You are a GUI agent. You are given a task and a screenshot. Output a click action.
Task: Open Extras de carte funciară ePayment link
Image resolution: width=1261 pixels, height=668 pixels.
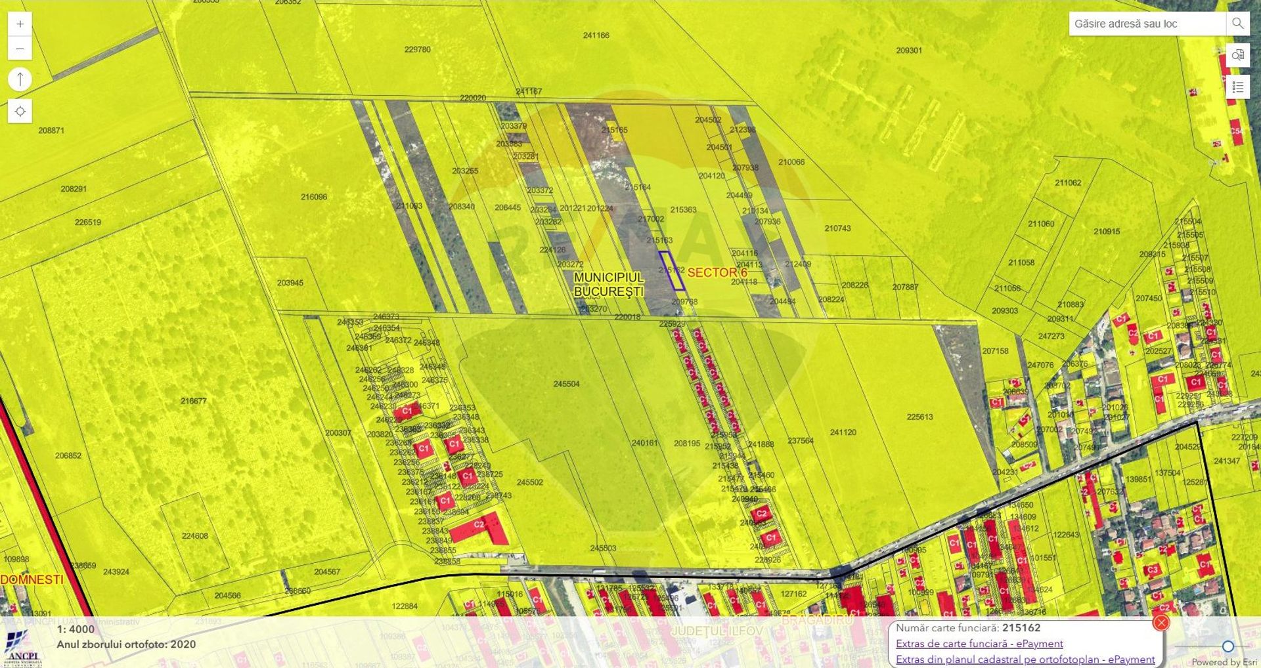[979, 644]
